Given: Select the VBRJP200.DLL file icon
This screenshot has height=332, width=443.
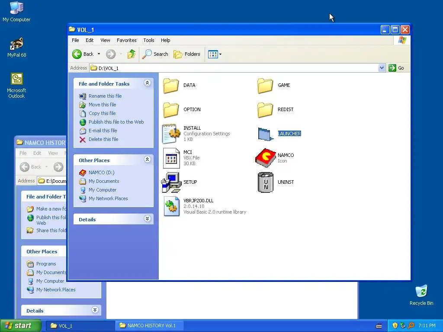Looking at the screenshot, I should 171,206.
